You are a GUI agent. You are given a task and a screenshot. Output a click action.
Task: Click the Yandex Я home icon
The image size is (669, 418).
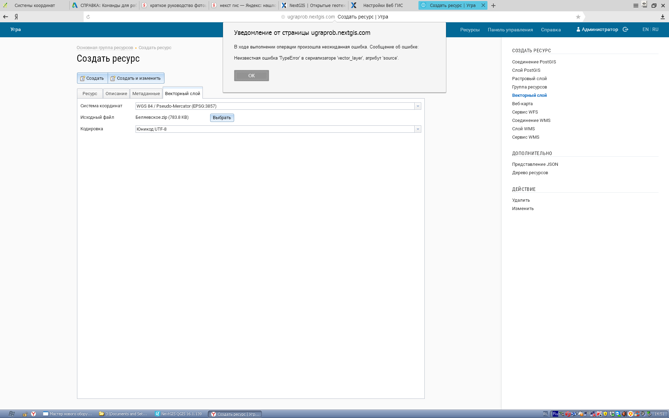(x=16, y=17)
